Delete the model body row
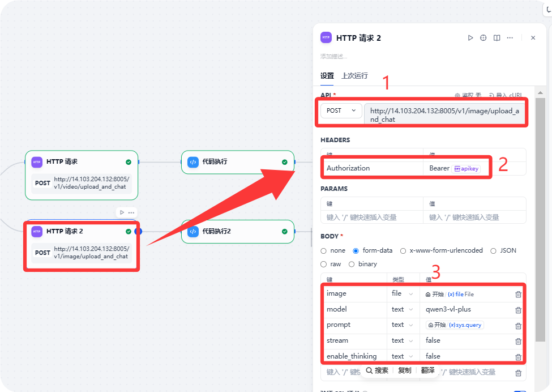The image size is (552, 392). tap(518, 310)
